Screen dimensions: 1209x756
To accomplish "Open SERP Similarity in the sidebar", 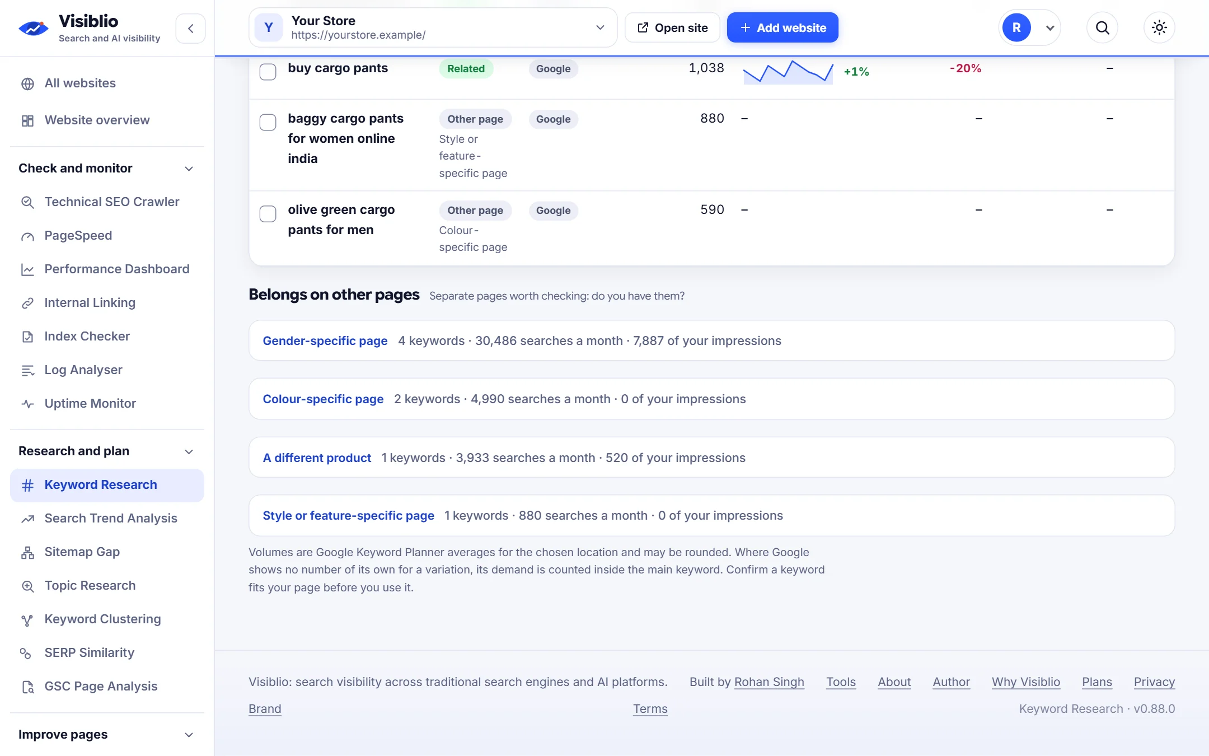I will coord(107,653).
